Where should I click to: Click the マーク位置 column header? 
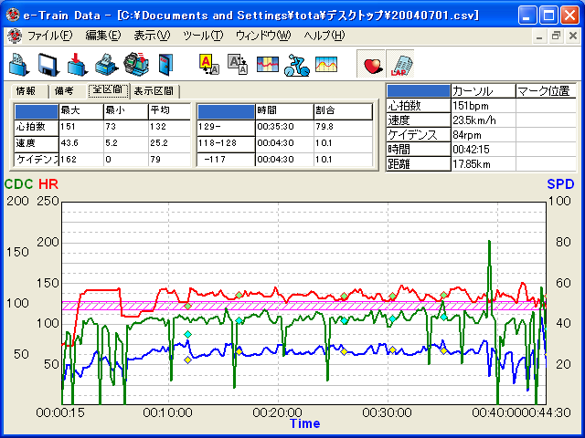(x=545, y=91)
